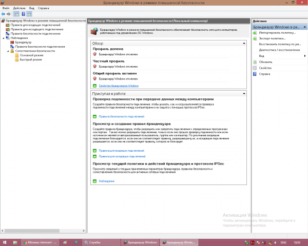Click the blue question-mark Help toolbar icon
The image size is (308, 246).
point(24,14)
